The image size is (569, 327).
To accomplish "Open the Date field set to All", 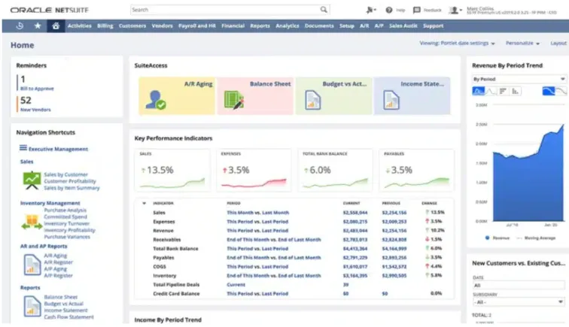I will (x=519, y=286).
